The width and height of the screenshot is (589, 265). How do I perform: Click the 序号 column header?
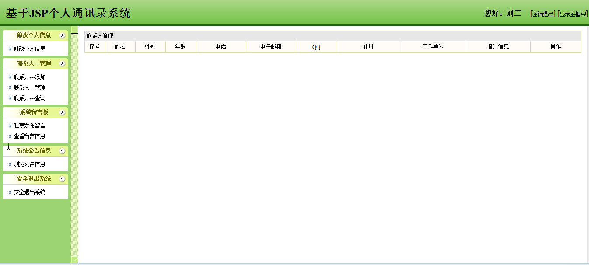pyautogui.click(x=95, y=47)
